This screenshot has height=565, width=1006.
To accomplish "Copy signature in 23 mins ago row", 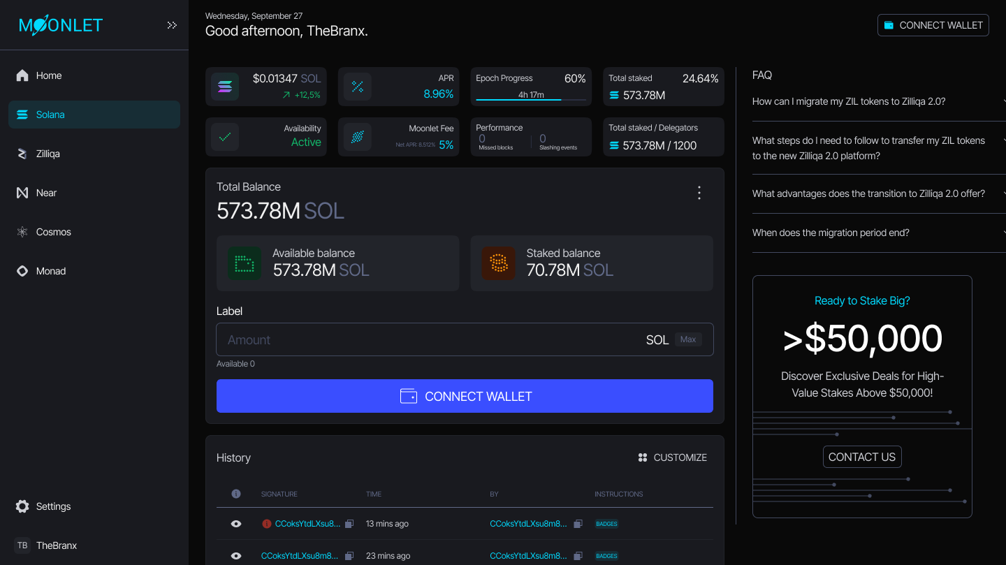I will click(349, 556).
